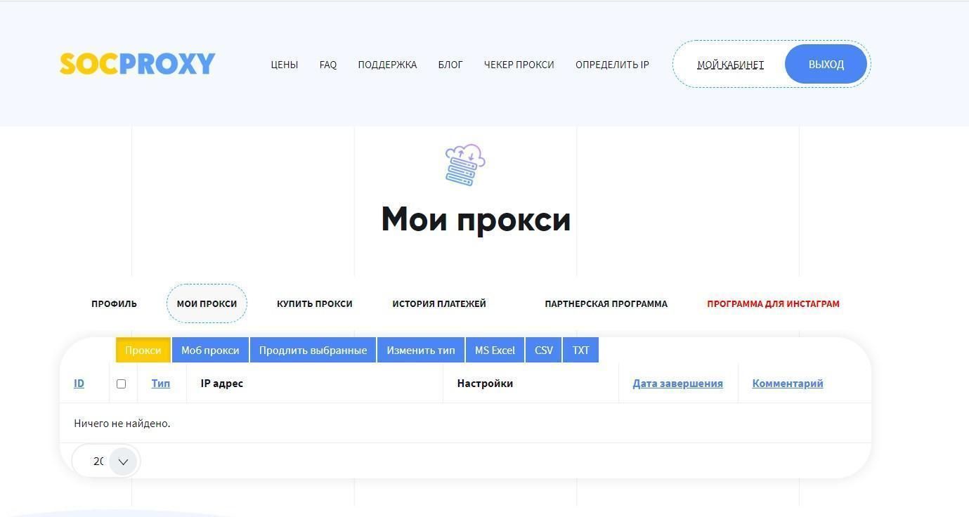Click the МОЙ КАБИНЕТ link
969x517 pixels.
point(730,65)
